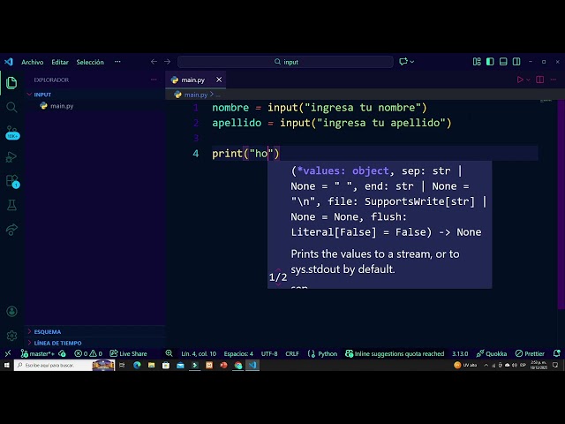Click Quokka status bar item
This screenshot has height=424, width=565.
pyautogui.click(x=491, y=353)
